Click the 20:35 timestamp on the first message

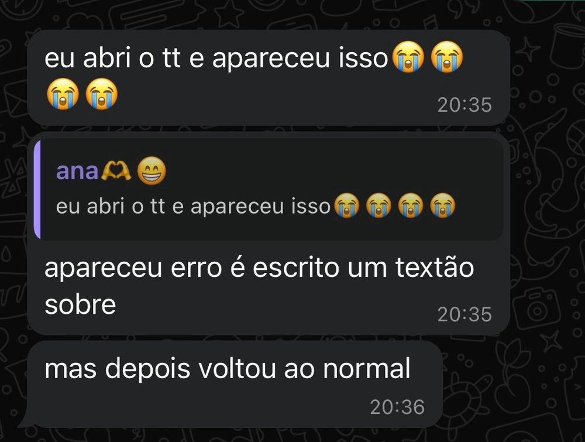464,105
